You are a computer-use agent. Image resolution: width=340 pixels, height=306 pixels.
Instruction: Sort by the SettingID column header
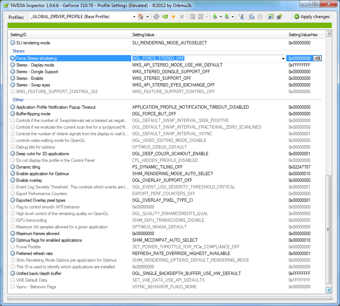(69, 35)
